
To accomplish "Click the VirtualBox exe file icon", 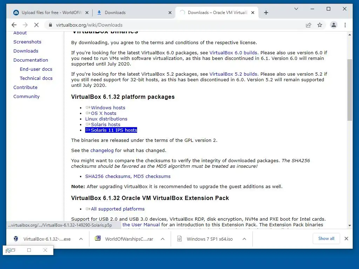I will [16, 239].
